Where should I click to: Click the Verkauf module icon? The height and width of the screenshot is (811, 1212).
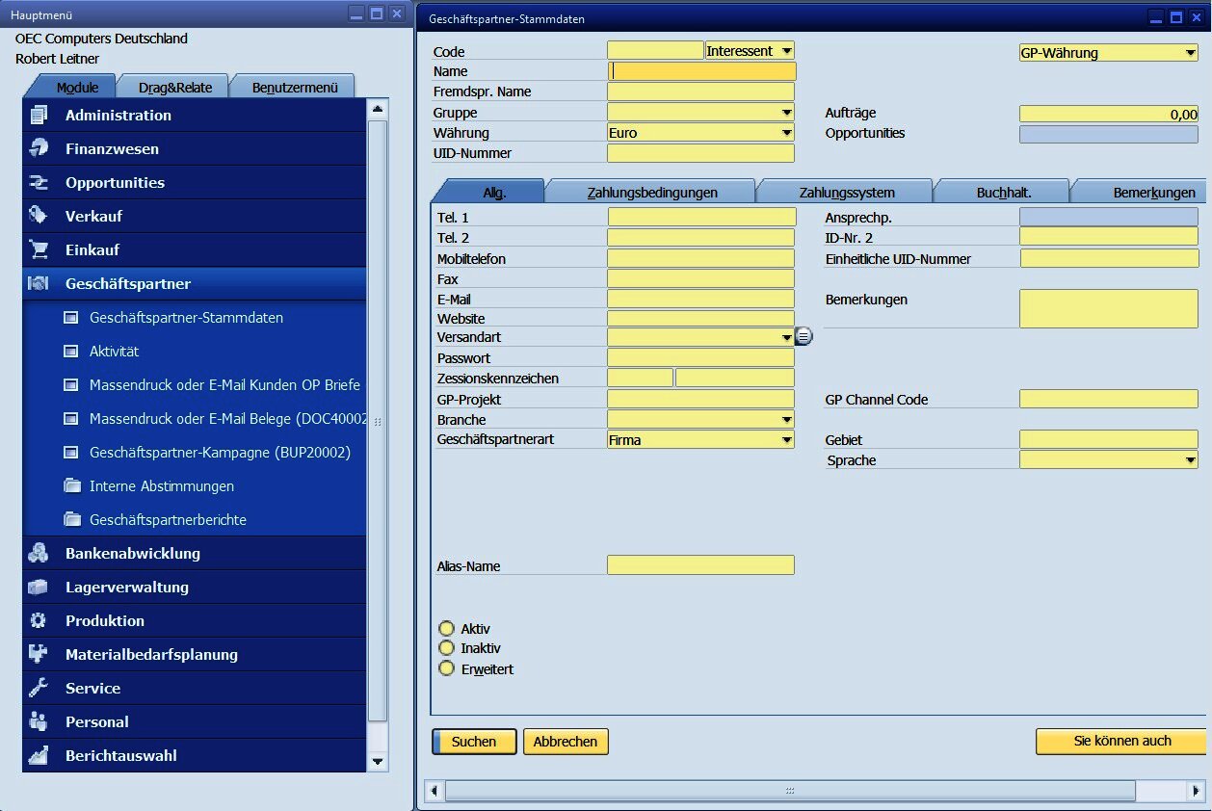pos(39,216)
